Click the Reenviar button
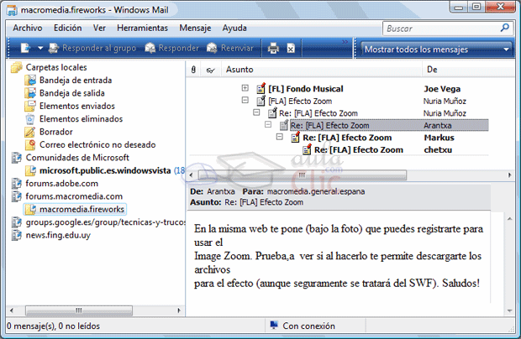This screenshot has width=521, height=339. (x=229, y=49)
